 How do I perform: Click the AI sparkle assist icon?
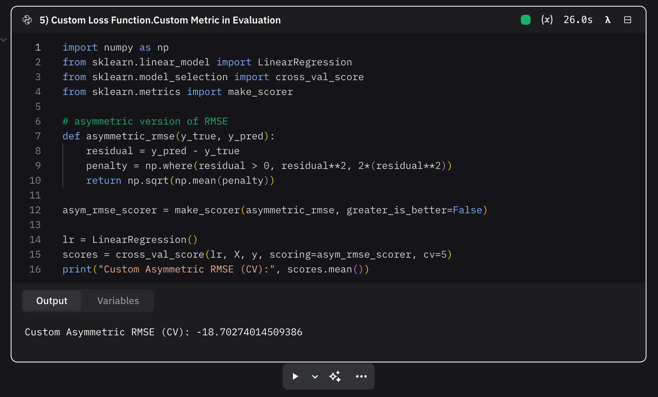tap(335, 376)
